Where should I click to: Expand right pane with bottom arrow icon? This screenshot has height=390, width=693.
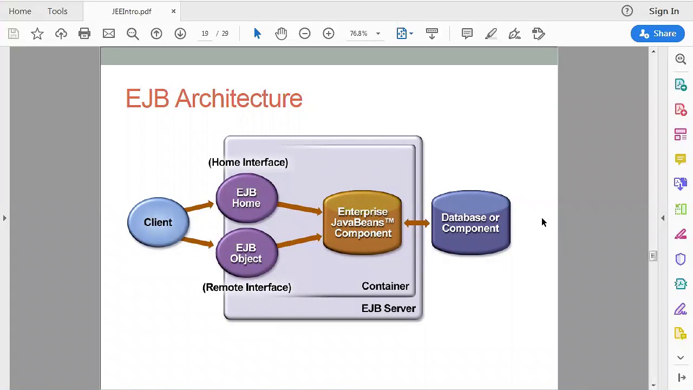[x=682, y=378]
